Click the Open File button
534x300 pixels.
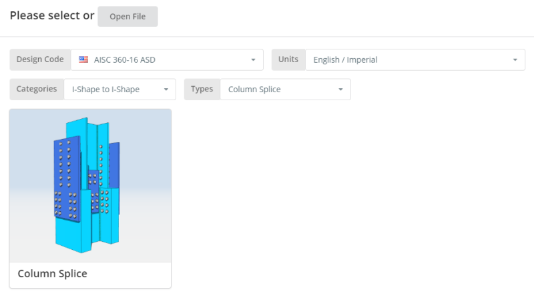[127, 17]
